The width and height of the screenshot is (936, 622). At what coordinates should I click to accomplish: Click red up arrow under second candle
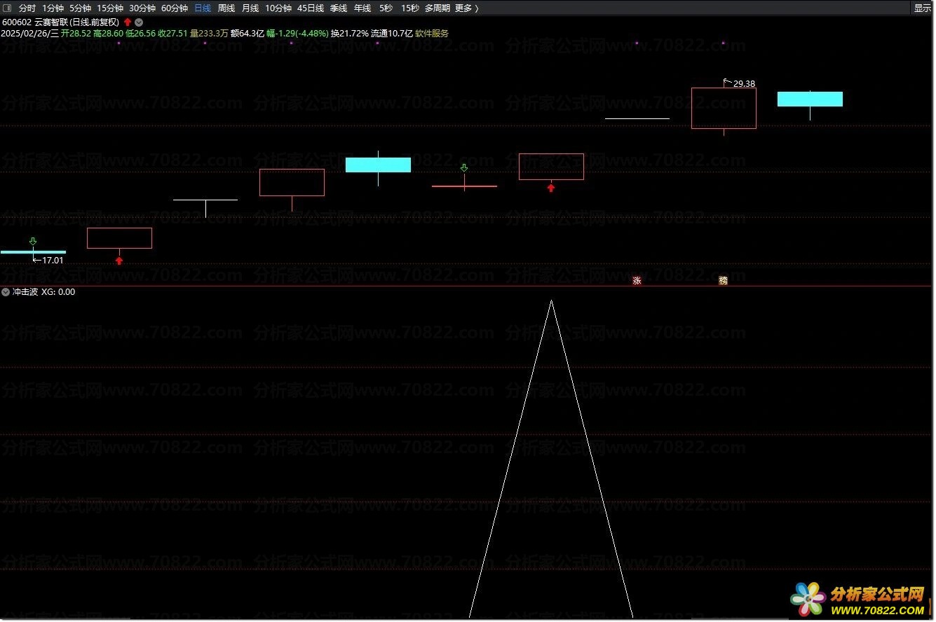[119, 261]
